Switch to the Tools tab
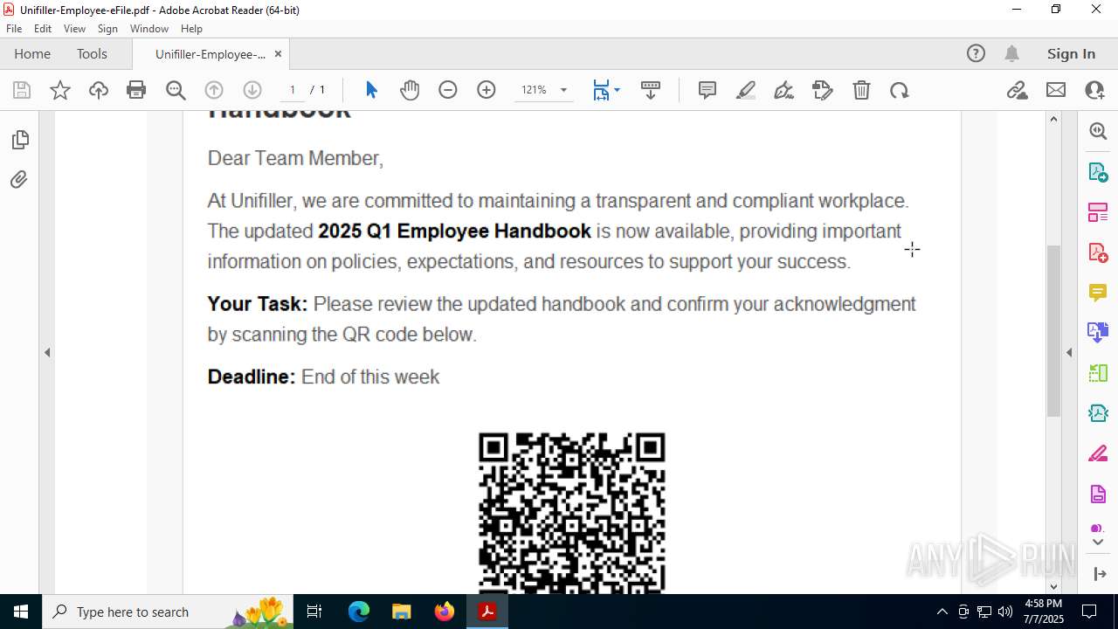This screenshot has height=629, width=1118. pyautogui.click(x=92, y=53)
